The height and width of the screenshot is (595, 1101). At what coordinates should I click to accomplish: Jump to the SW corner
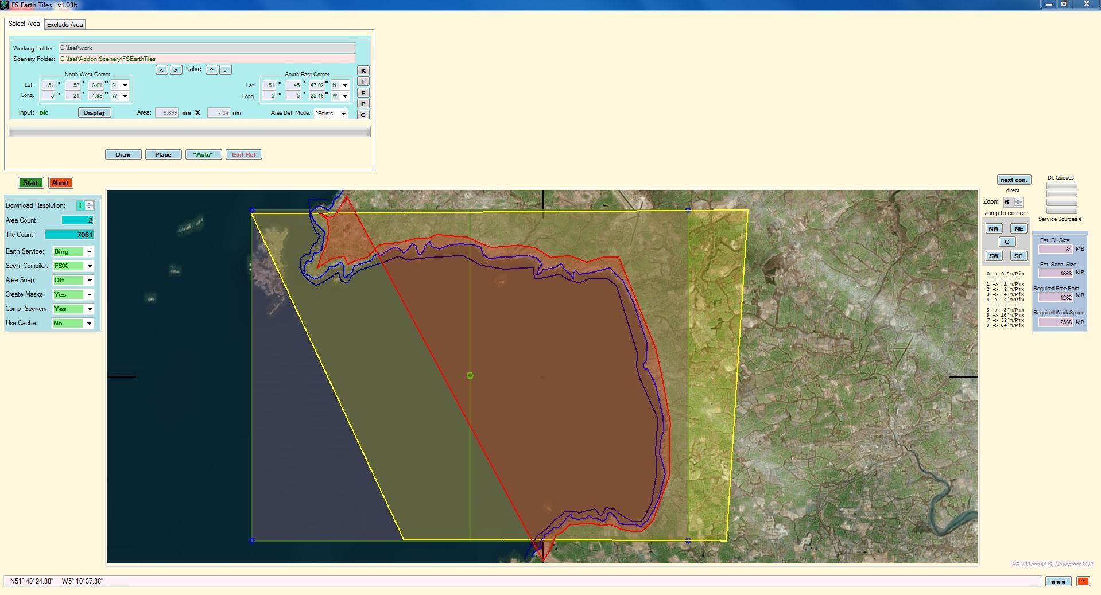click(x=994, y=256)
